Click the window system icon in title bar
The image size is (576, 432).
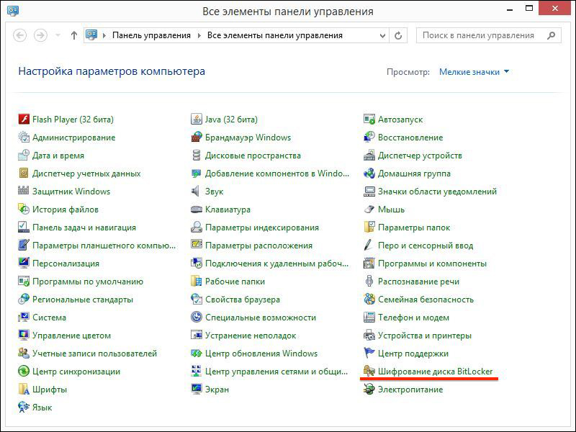13,10
